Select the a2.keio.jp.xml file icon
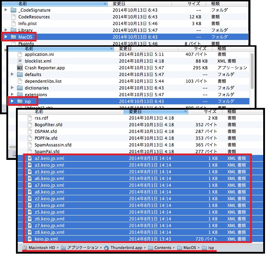 tap(30, 158)
